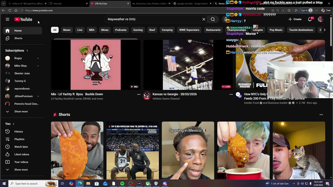Image resolution: width=333 pixels, height=187 pixels.
Task: Open options menu for Lil Yachty mix
Action: 139,95
